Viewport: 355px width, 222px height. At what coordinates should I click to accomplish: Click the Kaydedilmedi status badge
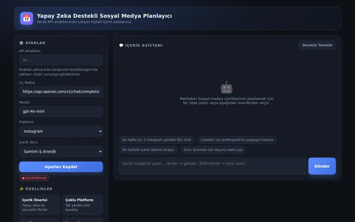point(34,178)
